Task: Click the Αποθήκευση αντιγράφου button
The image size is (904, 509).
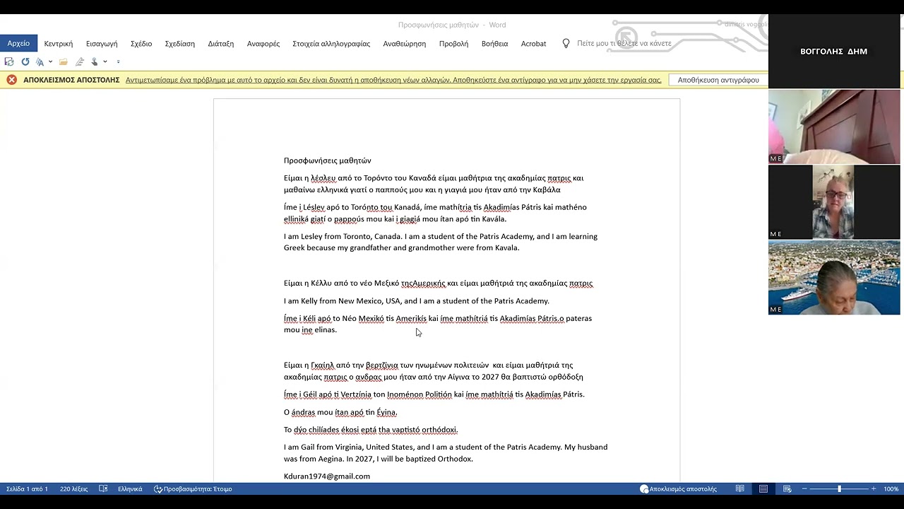Action: [718, 80]
